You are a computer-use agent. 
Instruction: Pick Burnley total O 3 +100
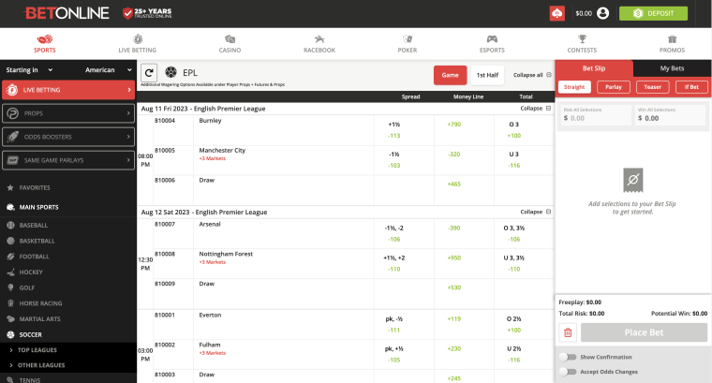click(x=514, y=130)
